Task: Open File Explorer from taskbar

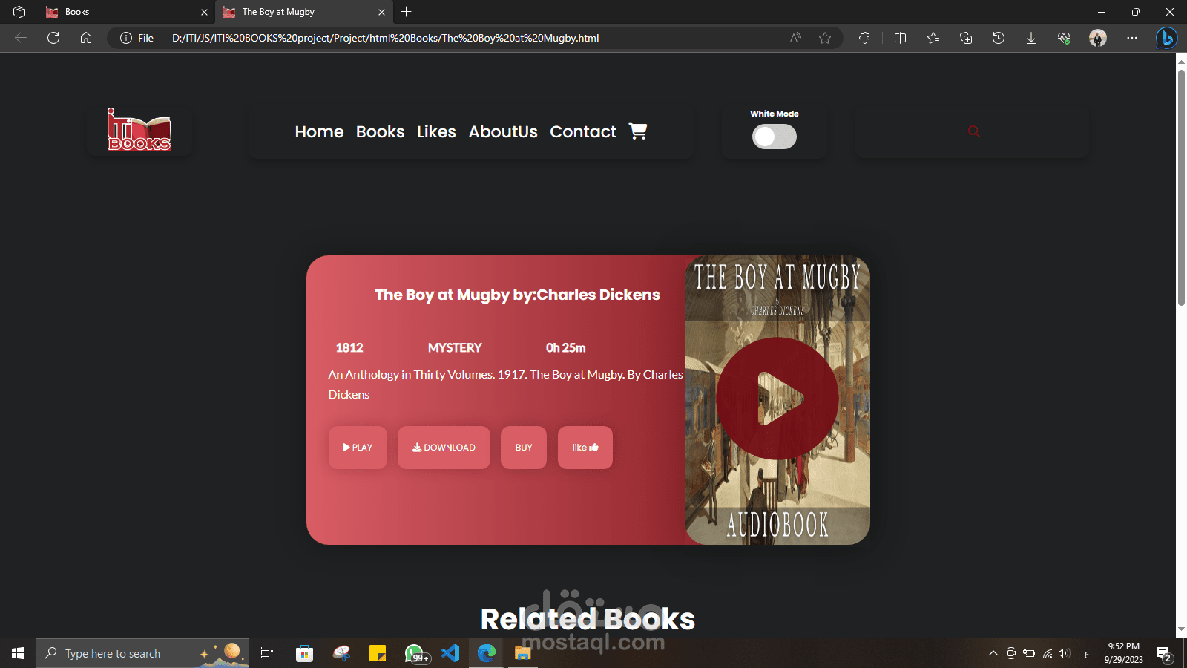Action: [x=523, y=653]
